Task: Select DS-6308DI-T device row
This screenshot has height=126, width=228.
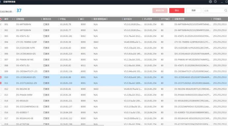Action: coord(114,112)
